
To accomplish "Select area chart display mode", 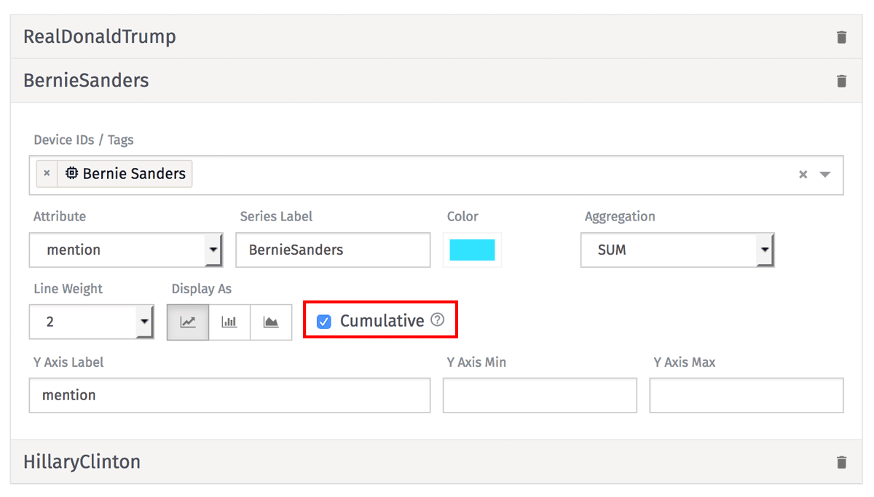I will pyautogui.click(x=271, y=322).
